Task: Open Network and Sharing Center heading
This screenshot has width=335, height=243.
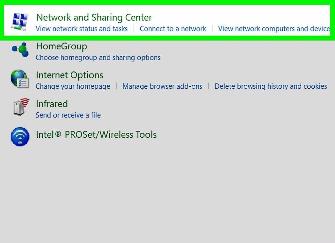Action: [94, 18]
